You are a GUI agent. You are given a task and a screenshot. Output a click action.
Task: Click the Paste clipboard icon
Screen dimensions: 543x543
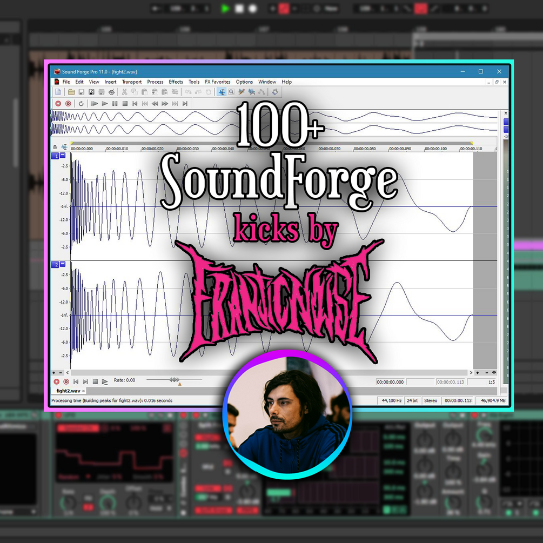(144, 92)
